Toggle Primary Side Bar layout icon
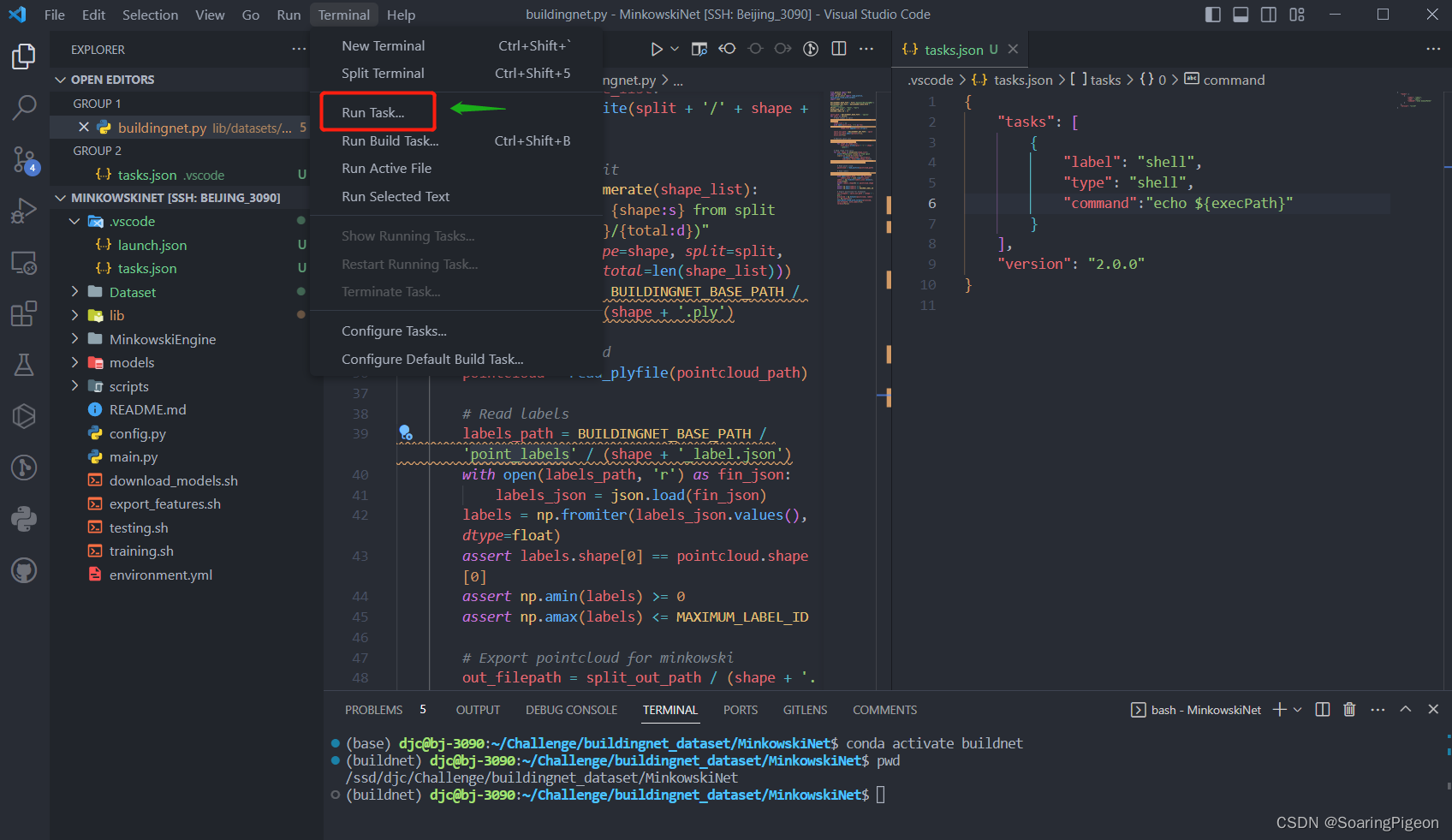The image size is (1452, 840). pyautogui.click(x=1213, y=15)
